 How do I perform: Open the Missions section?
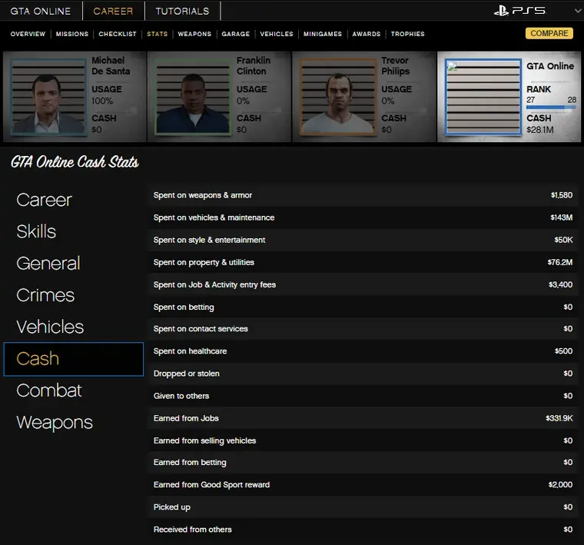72,35
